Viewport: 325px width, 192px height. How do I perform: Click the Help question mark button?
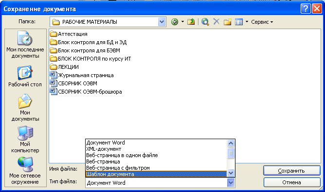(x=306, y=9)
